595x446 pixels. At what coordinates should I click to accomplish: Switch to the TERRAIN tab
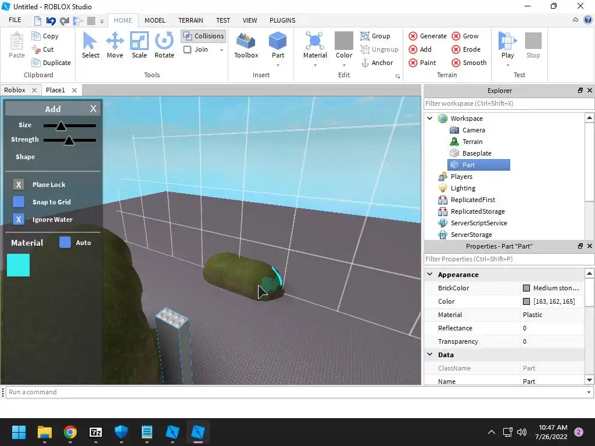pyautogui.click(x=191, y=20)
